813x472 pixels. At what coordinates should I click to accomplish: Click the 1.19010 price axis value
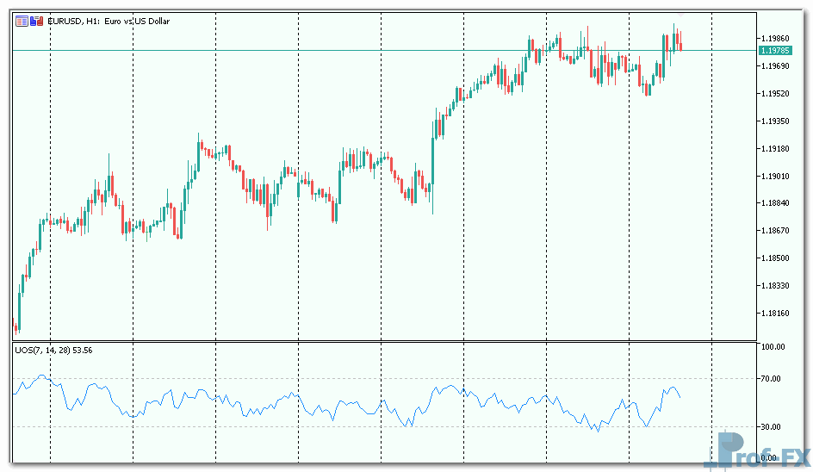(776, 177)
